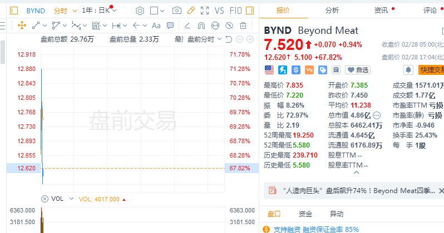Reset chart view with undo arrow
Screen dimensions: 444x233
(229, 39)
